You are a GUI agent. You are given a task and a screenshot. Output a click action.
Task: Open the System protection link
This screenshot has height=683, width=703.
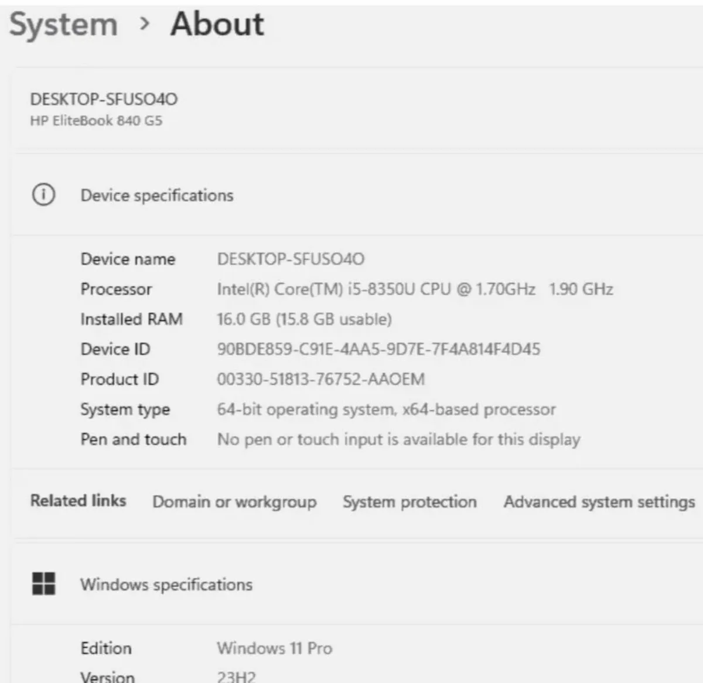click(409, 502)
